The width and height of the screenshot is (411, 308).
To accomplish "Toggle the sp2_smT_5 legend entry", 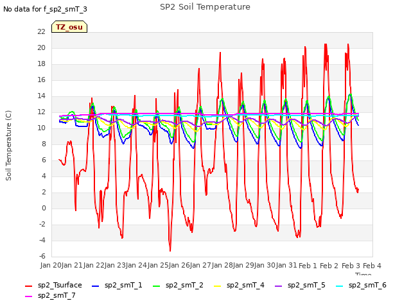I will pos(300,285).
